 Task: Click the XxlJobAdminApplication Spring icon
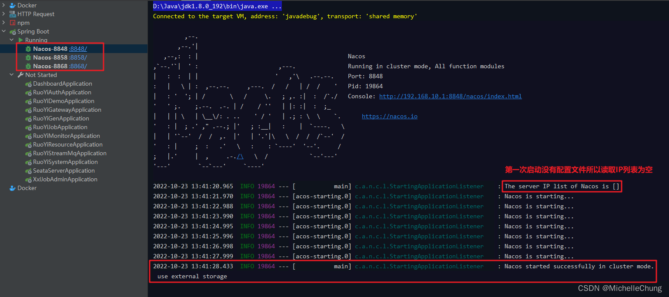click(x=28, y=180)
